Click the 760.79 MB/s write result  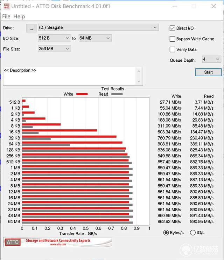pyautogui.click(x=169, y=138)
